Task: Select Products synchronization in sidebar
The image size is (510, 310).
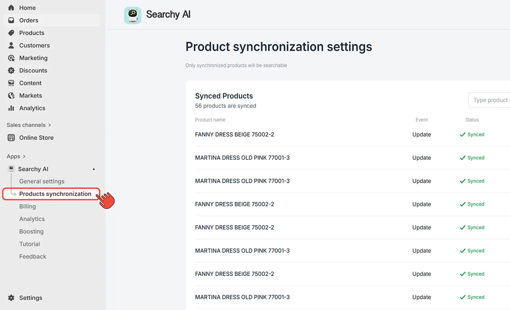Action: point(55,194)
